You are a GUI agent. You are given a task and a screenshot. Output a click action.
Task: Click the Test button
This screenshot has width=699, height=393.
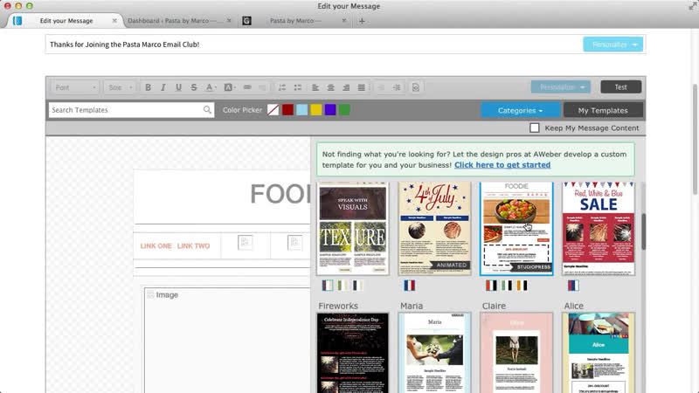(x=620, y=87)
